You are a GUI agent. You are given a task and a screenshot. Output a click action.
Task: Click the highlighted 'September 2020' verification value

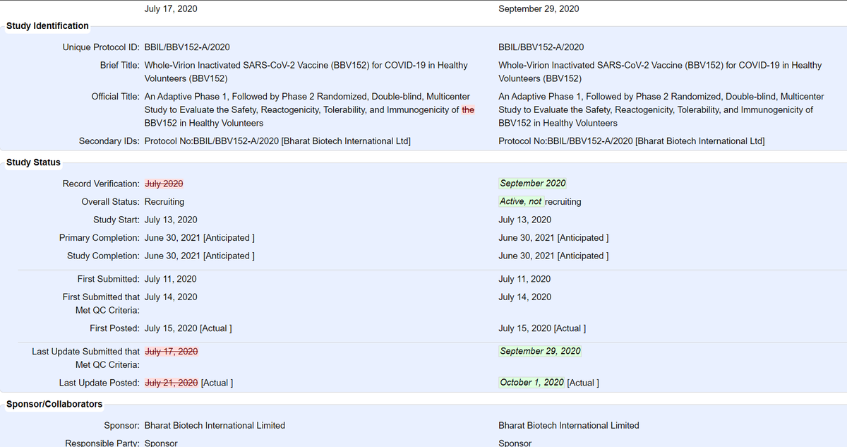pos(532,183)
